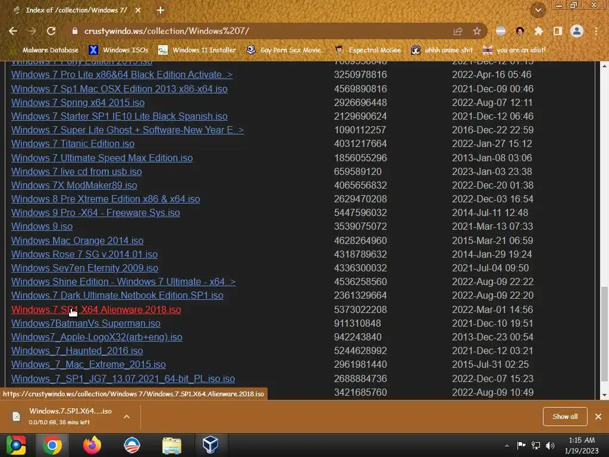This screenshot has height=457, width=609.
Task: Open Windows 7X ModMaker89.iso link
Action: 74,186
